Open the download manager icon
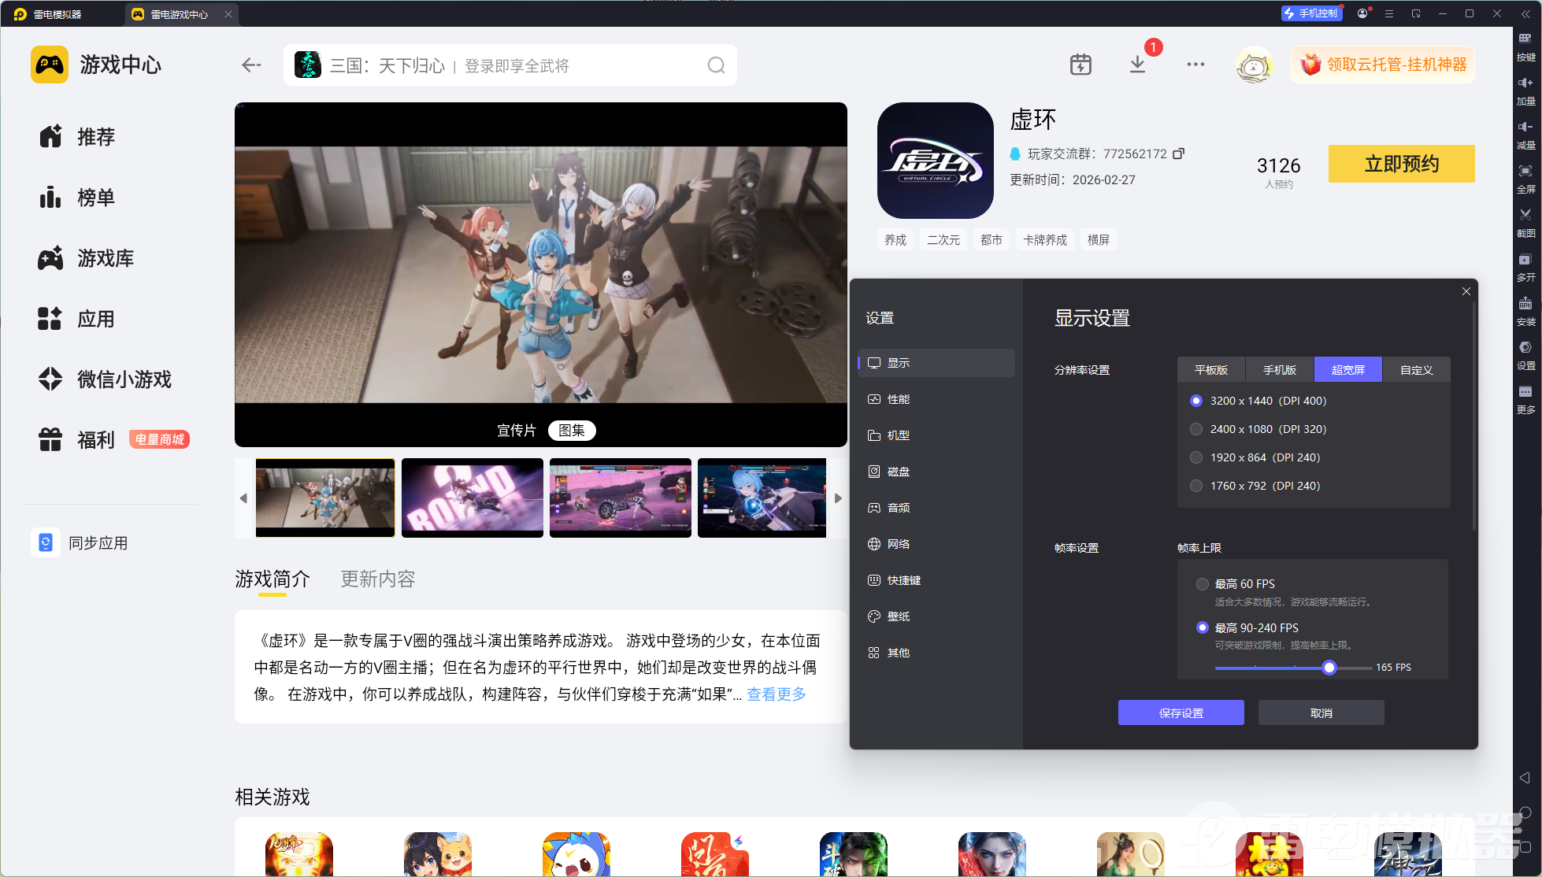Image resolution: width=1542 pixels, height=877 pixels. 1137,65
